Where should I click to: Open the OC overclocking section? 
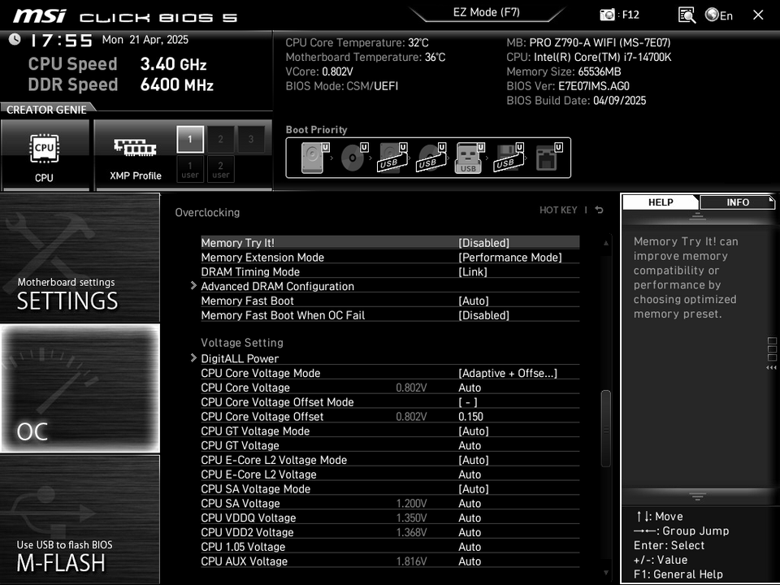[80, 388]
